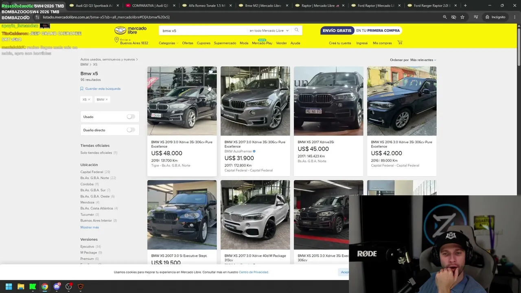Screen dimensions: 521x293
Task: Click Chrome zoom magnifier icon in address bar
Action: 444,17
